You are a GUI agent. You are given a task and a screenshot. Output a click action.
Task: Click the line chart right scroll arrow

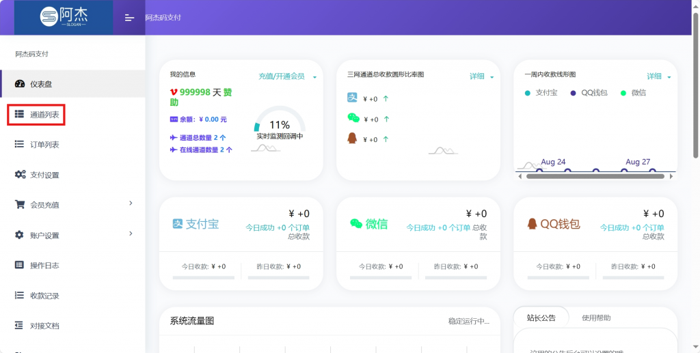point(671,176)
